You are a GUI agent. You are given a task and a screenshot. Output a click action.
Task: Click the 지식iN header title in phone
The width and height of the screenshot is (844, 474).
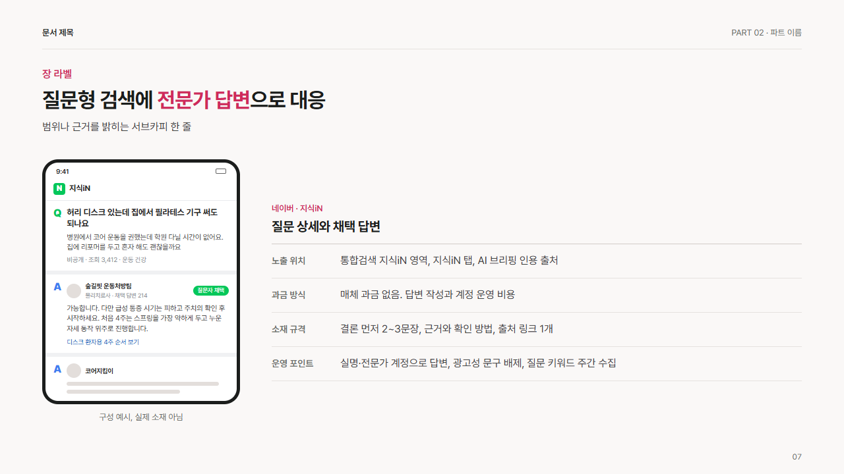coord(80,188)
